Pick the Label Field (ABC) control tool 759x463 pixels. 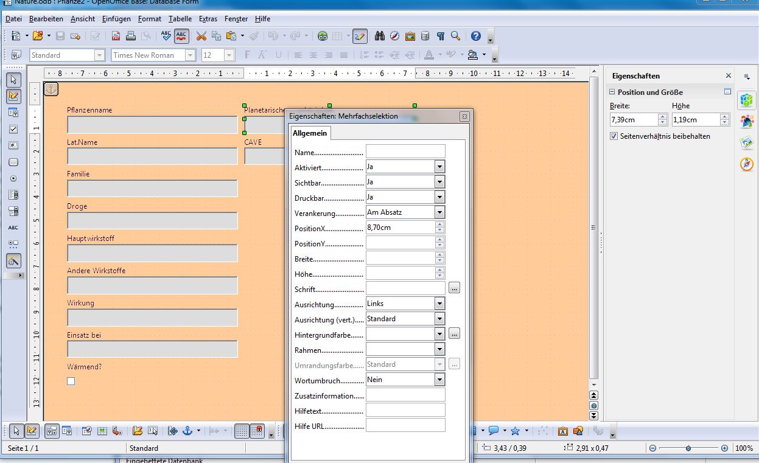13,228
